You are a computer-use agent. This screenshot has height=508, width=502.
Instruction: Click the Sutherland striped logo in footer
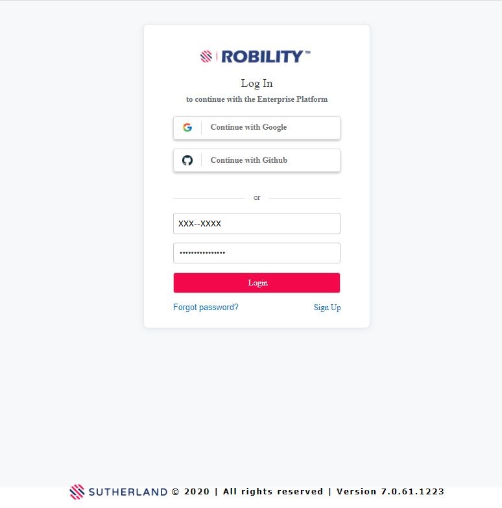click(77, 492)
